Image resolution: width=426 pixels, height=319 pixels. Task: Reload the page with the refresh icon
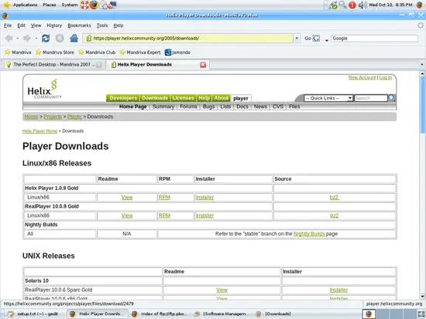click(x=46, y=39)
